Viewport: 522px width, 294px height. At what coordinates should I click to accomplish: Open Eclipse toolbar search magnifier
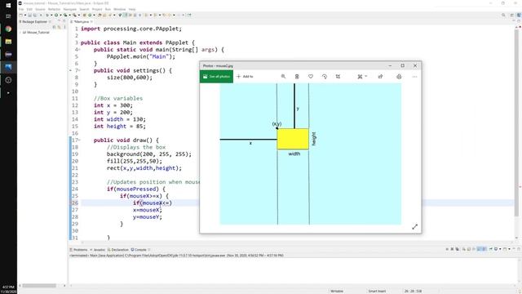click(503, 16)
